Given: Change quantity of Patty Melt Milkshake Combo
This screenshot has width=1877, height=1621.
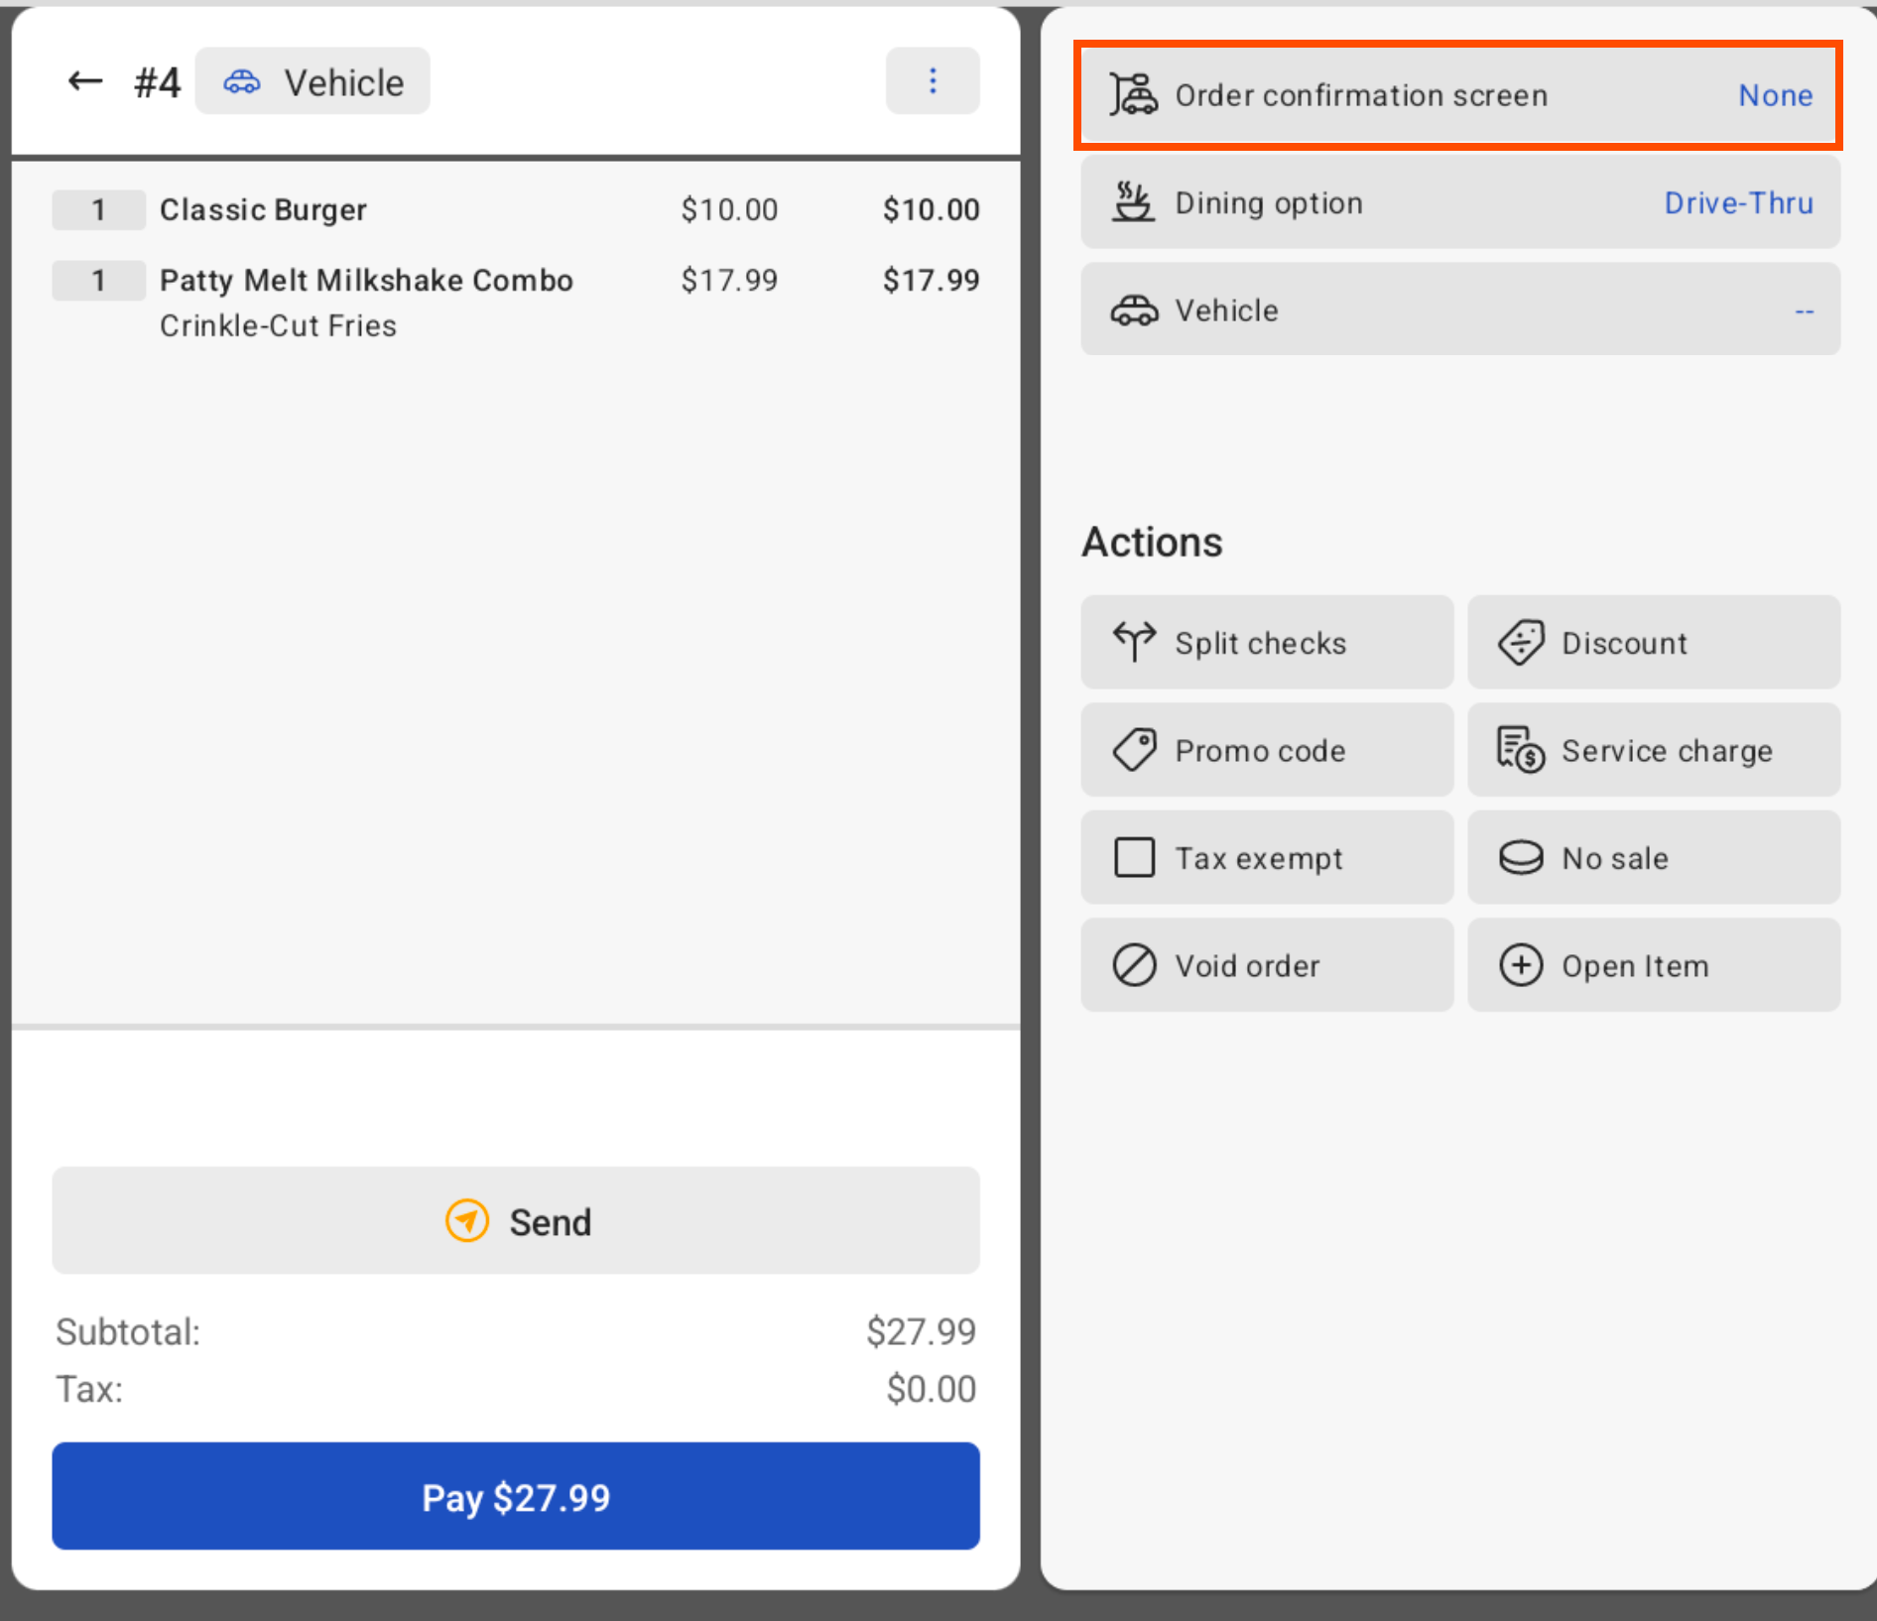Looking at the screenshot, I should coord(98,280).
